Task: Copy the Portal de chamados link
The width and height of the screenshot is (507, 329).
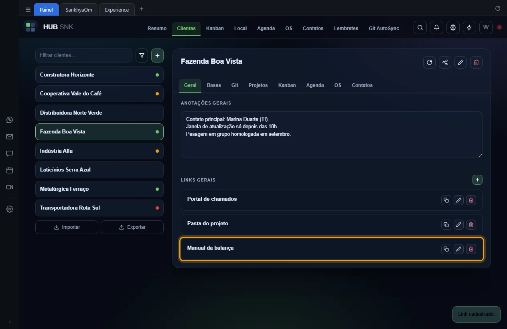Action: click(446, 200)
